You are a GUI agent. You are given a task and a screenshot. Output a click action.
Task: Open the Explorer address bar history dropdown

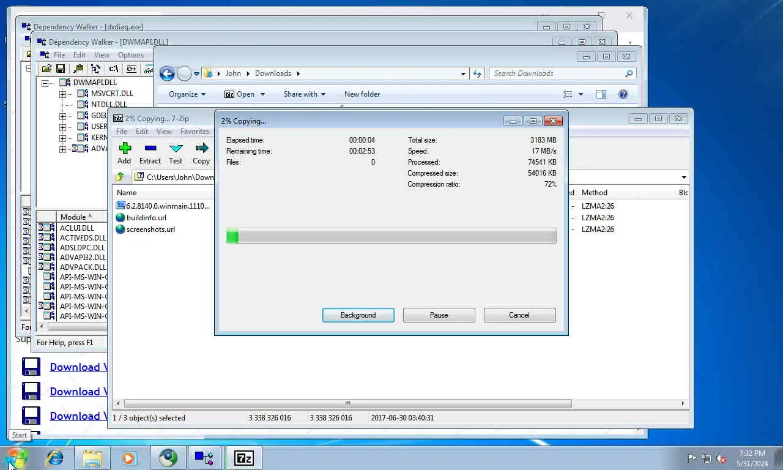463,73
